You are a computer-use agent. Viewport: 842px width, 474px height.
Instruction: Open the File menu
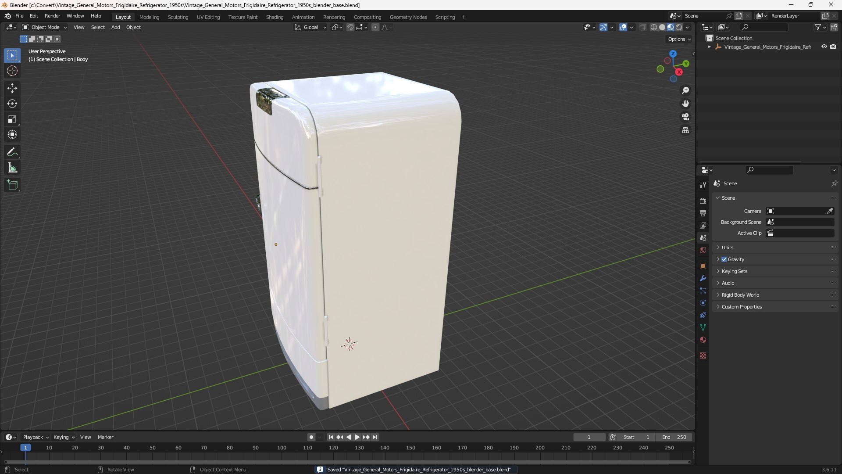tap(19, 16)
